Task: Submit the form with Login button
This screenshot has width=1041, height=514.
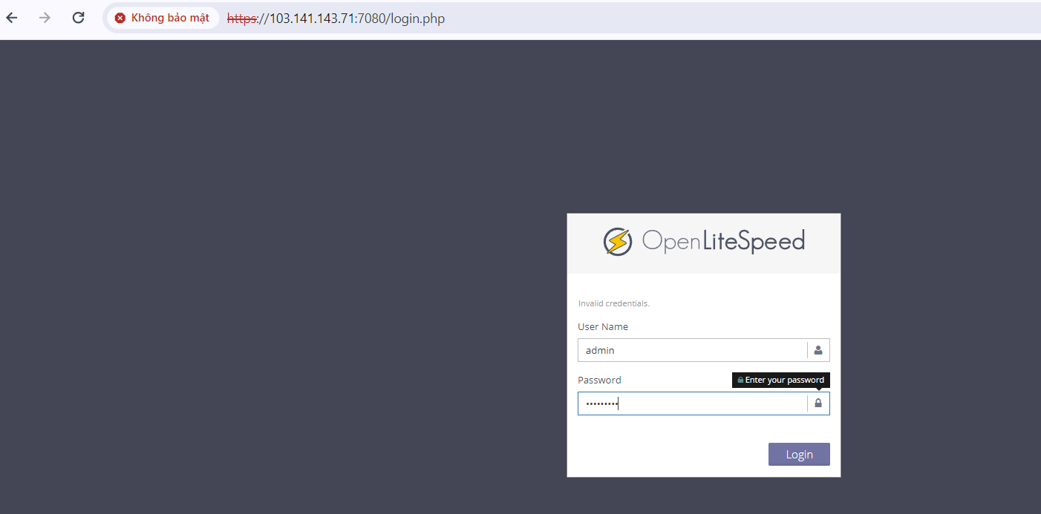Action: click(x=799, y=455)
